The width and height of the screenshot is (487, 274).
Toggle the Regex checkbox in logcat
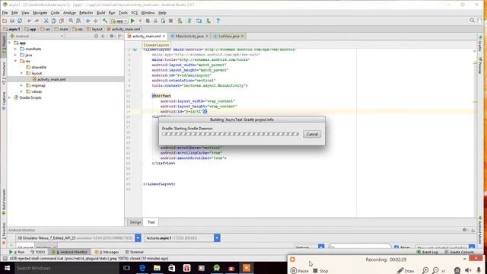(396, 247)
